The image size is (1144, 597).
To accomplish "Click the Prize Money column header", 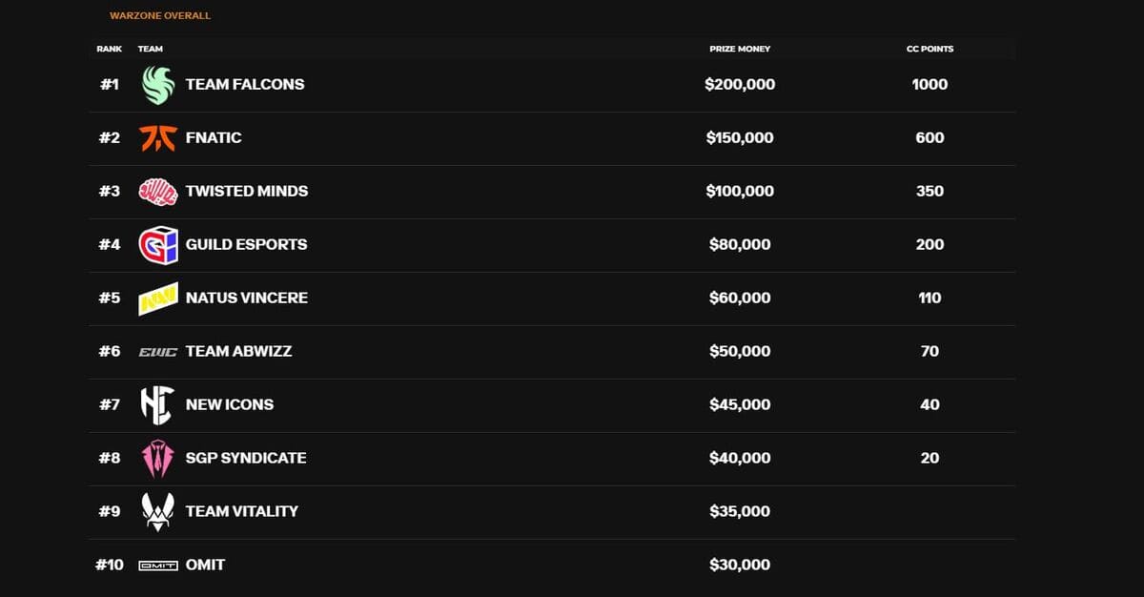I will coord(740,49).
